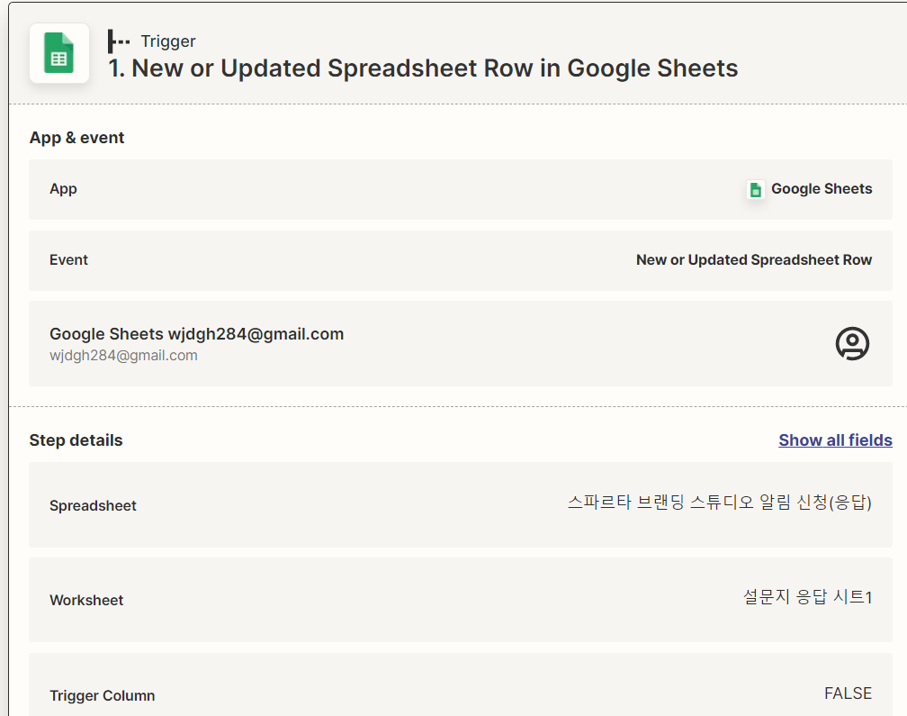The image size is (907, 716).
Task: Click the Event row label
Action: point(68,260)
